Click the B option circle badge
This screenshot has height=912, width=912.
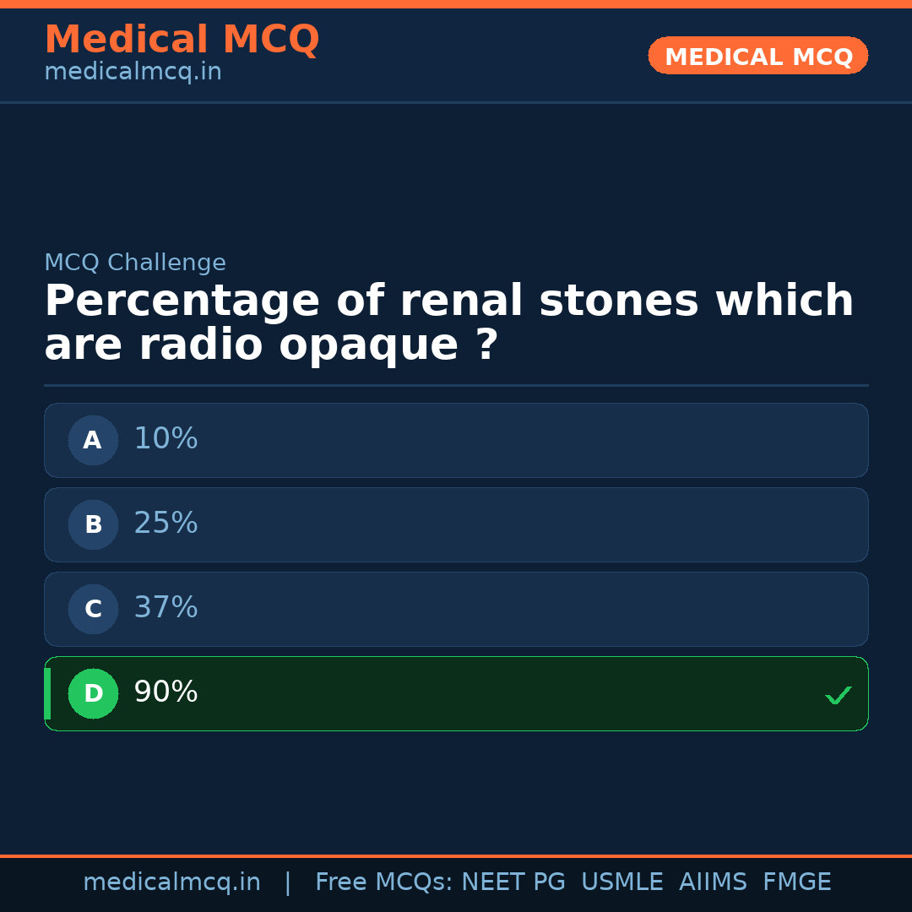pyautogui.click(x=93, y=524)
